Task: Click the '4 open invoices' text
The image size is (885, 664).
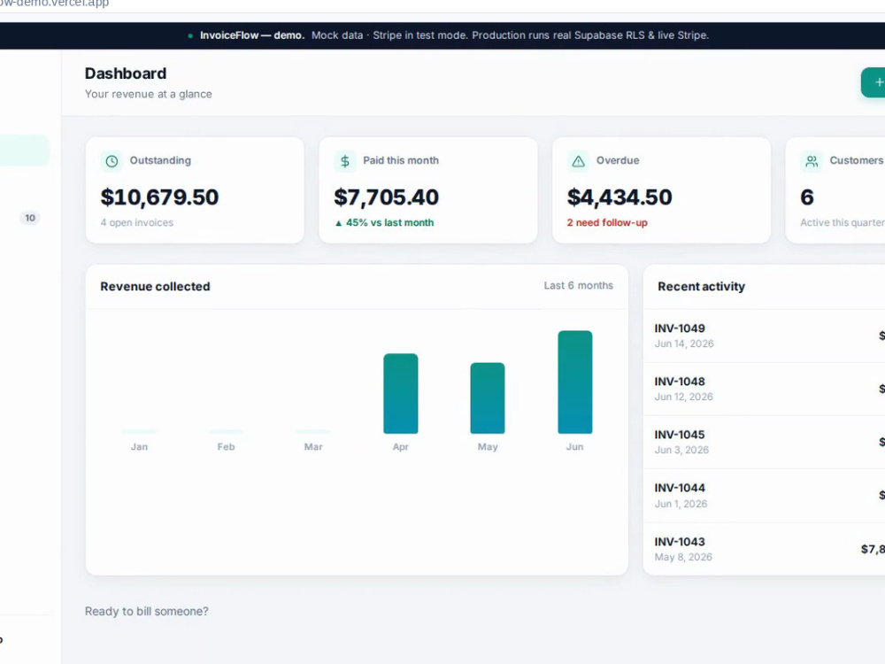Action: coord(137,222)
